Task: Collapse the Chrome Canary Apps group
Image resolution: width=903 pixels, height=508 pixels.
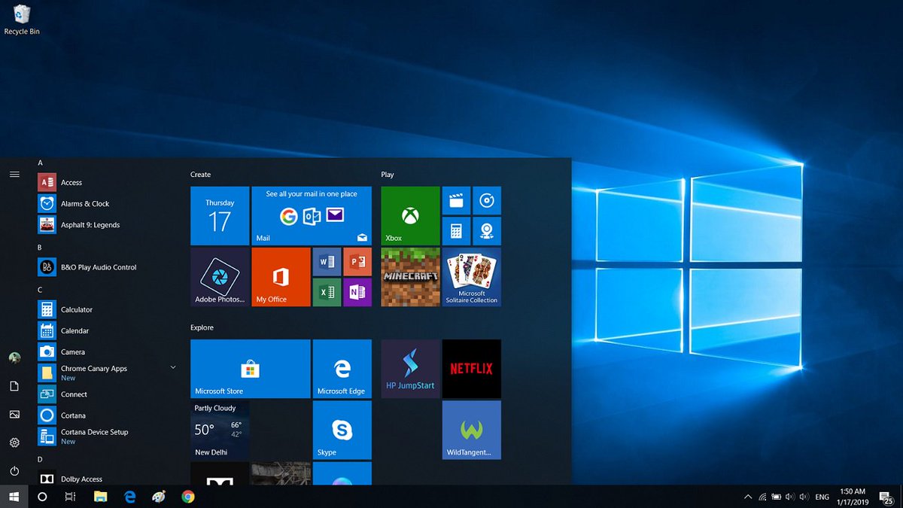Action: (172, 367)
